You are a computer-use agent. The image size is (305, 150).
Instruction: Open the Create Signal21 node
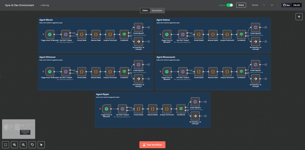[255, 64]
